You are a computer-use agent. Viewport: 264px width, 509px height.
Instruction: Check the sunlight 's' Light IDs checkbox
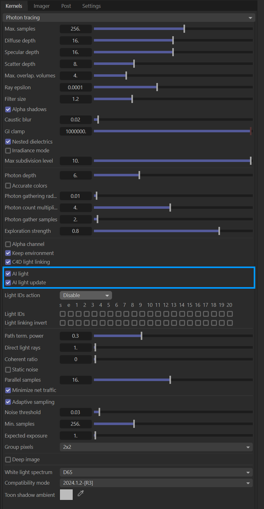(x=63, y=314)
